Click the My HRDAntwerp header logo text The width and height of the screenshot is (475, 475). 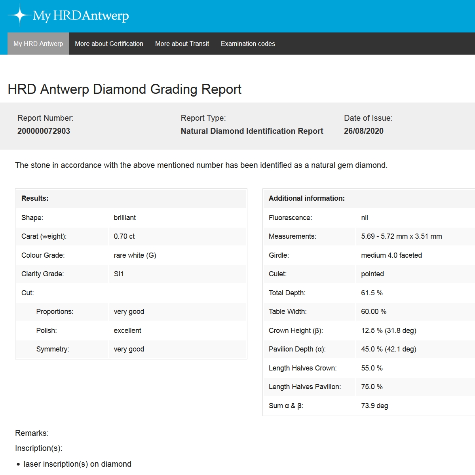point(81,16)
